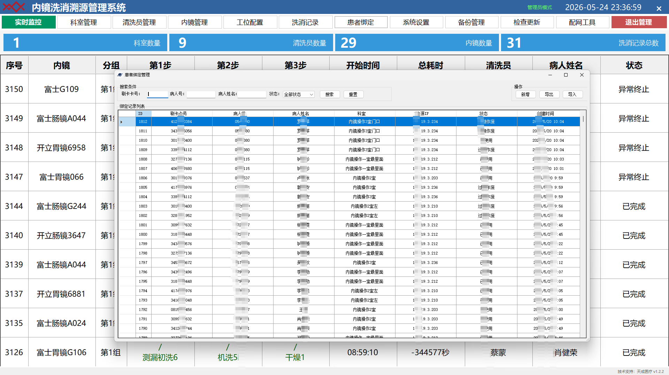Click the 病人号 input field
669x375 pixels.
201,94
